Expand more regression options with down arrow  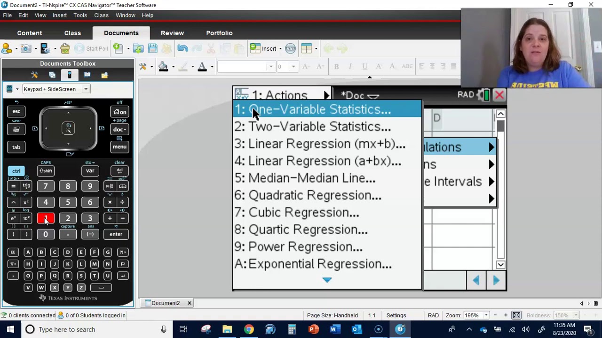tap(327, 280)
